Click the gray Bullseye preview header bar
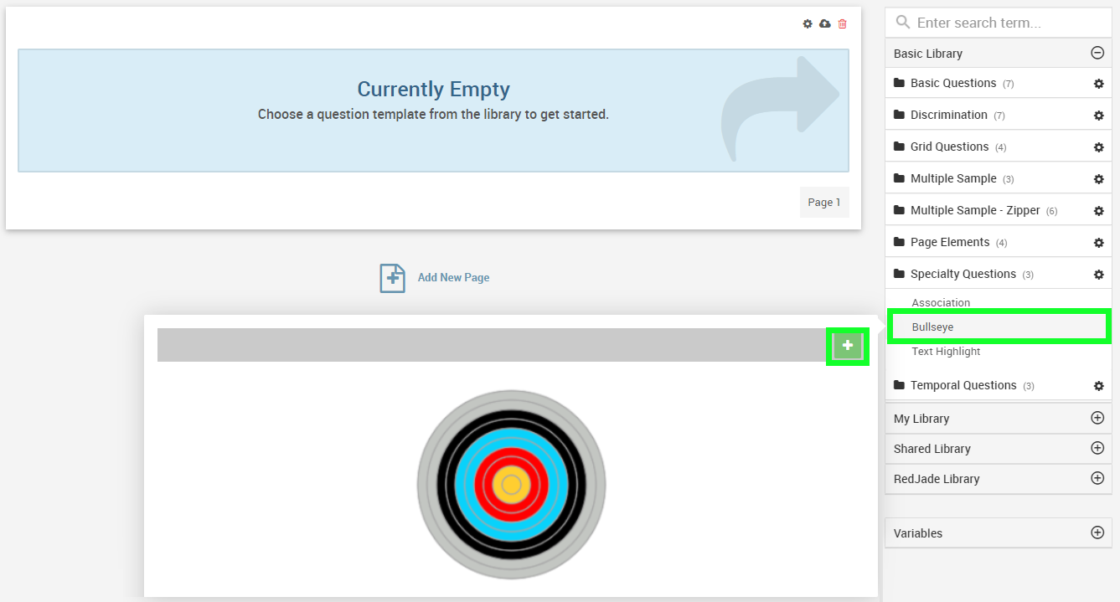The image size is (1120, 602). click(492, 345)
